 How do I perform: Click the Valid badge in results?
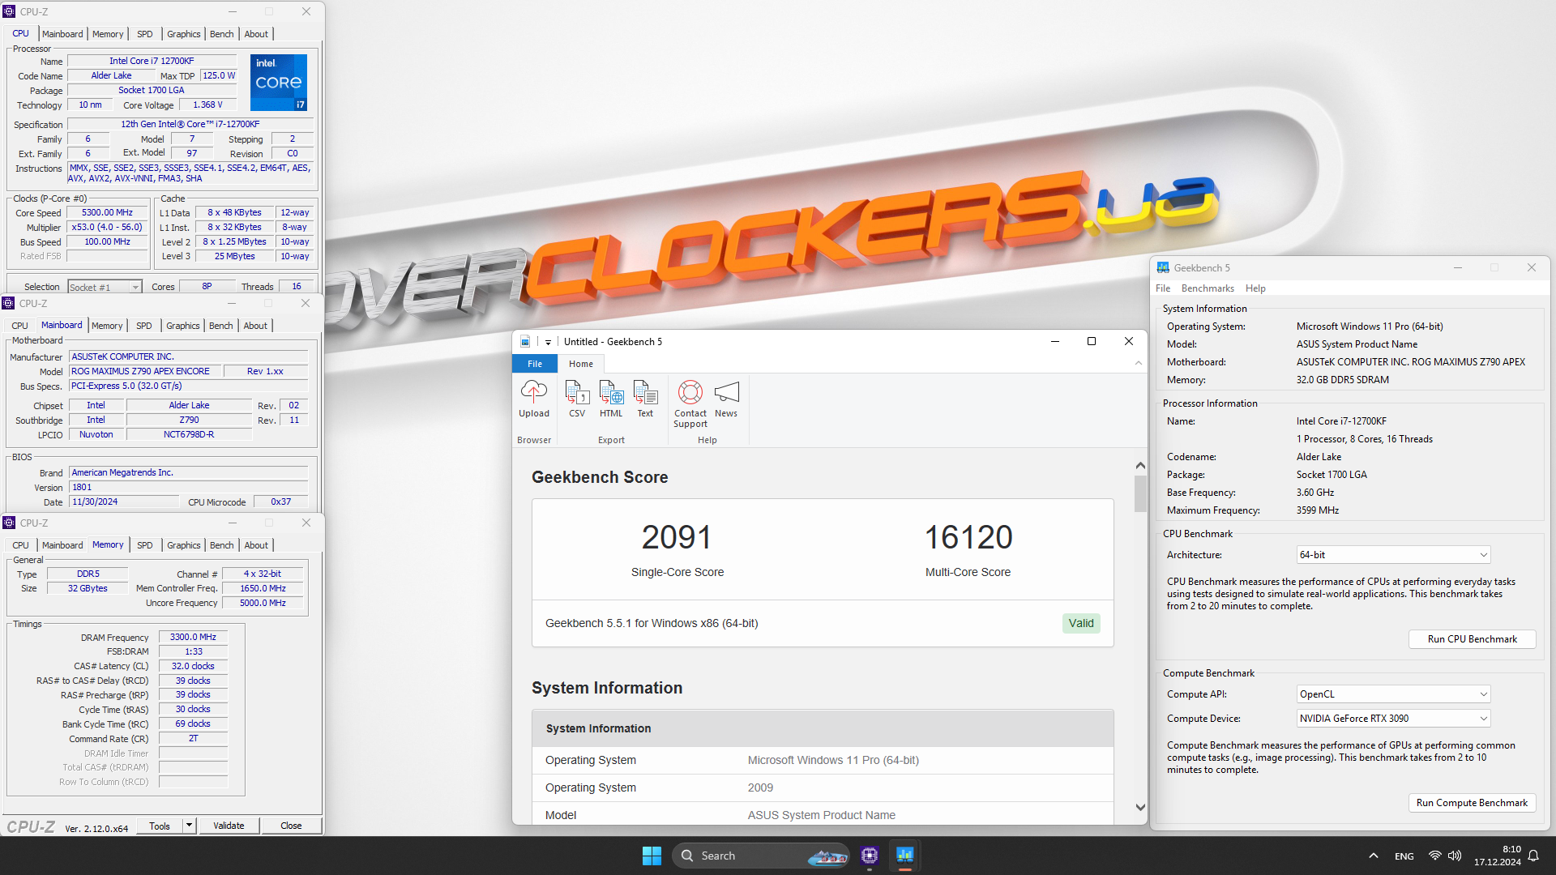pyautogui.click(x=1081, y=623)
